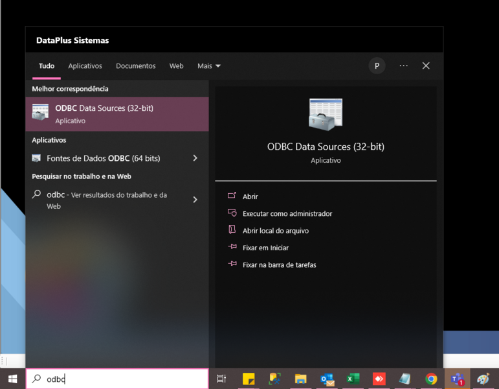Select Fontes de Dados ODBC (64 bits) result

coord(104,158)
